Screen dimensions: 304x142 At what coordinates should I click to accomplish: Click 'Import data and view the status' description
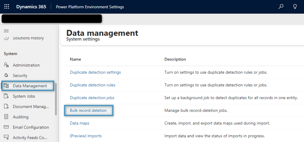pyautogui.click(x=214, y=136)
